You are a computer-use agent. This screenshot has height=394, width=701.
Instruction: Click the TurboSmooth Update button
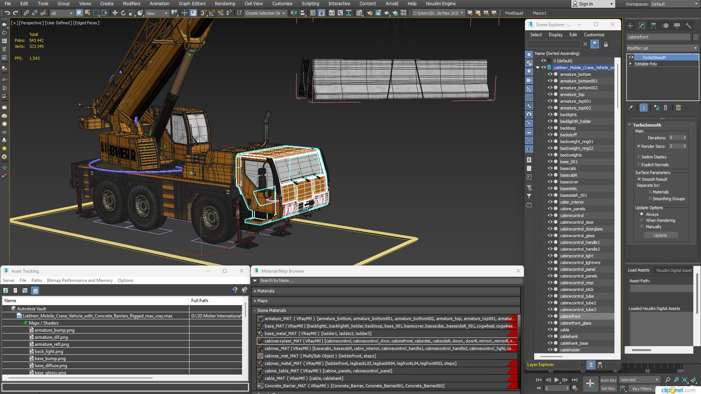(660, 235)
